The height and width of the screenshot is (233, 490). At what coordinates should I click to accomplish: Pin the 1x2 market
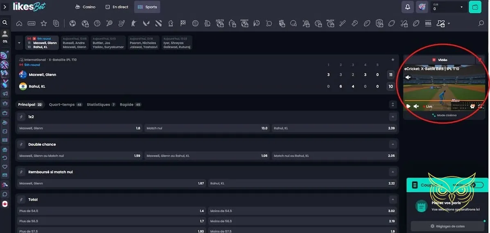pyautogui.click(x=21, y=117)
